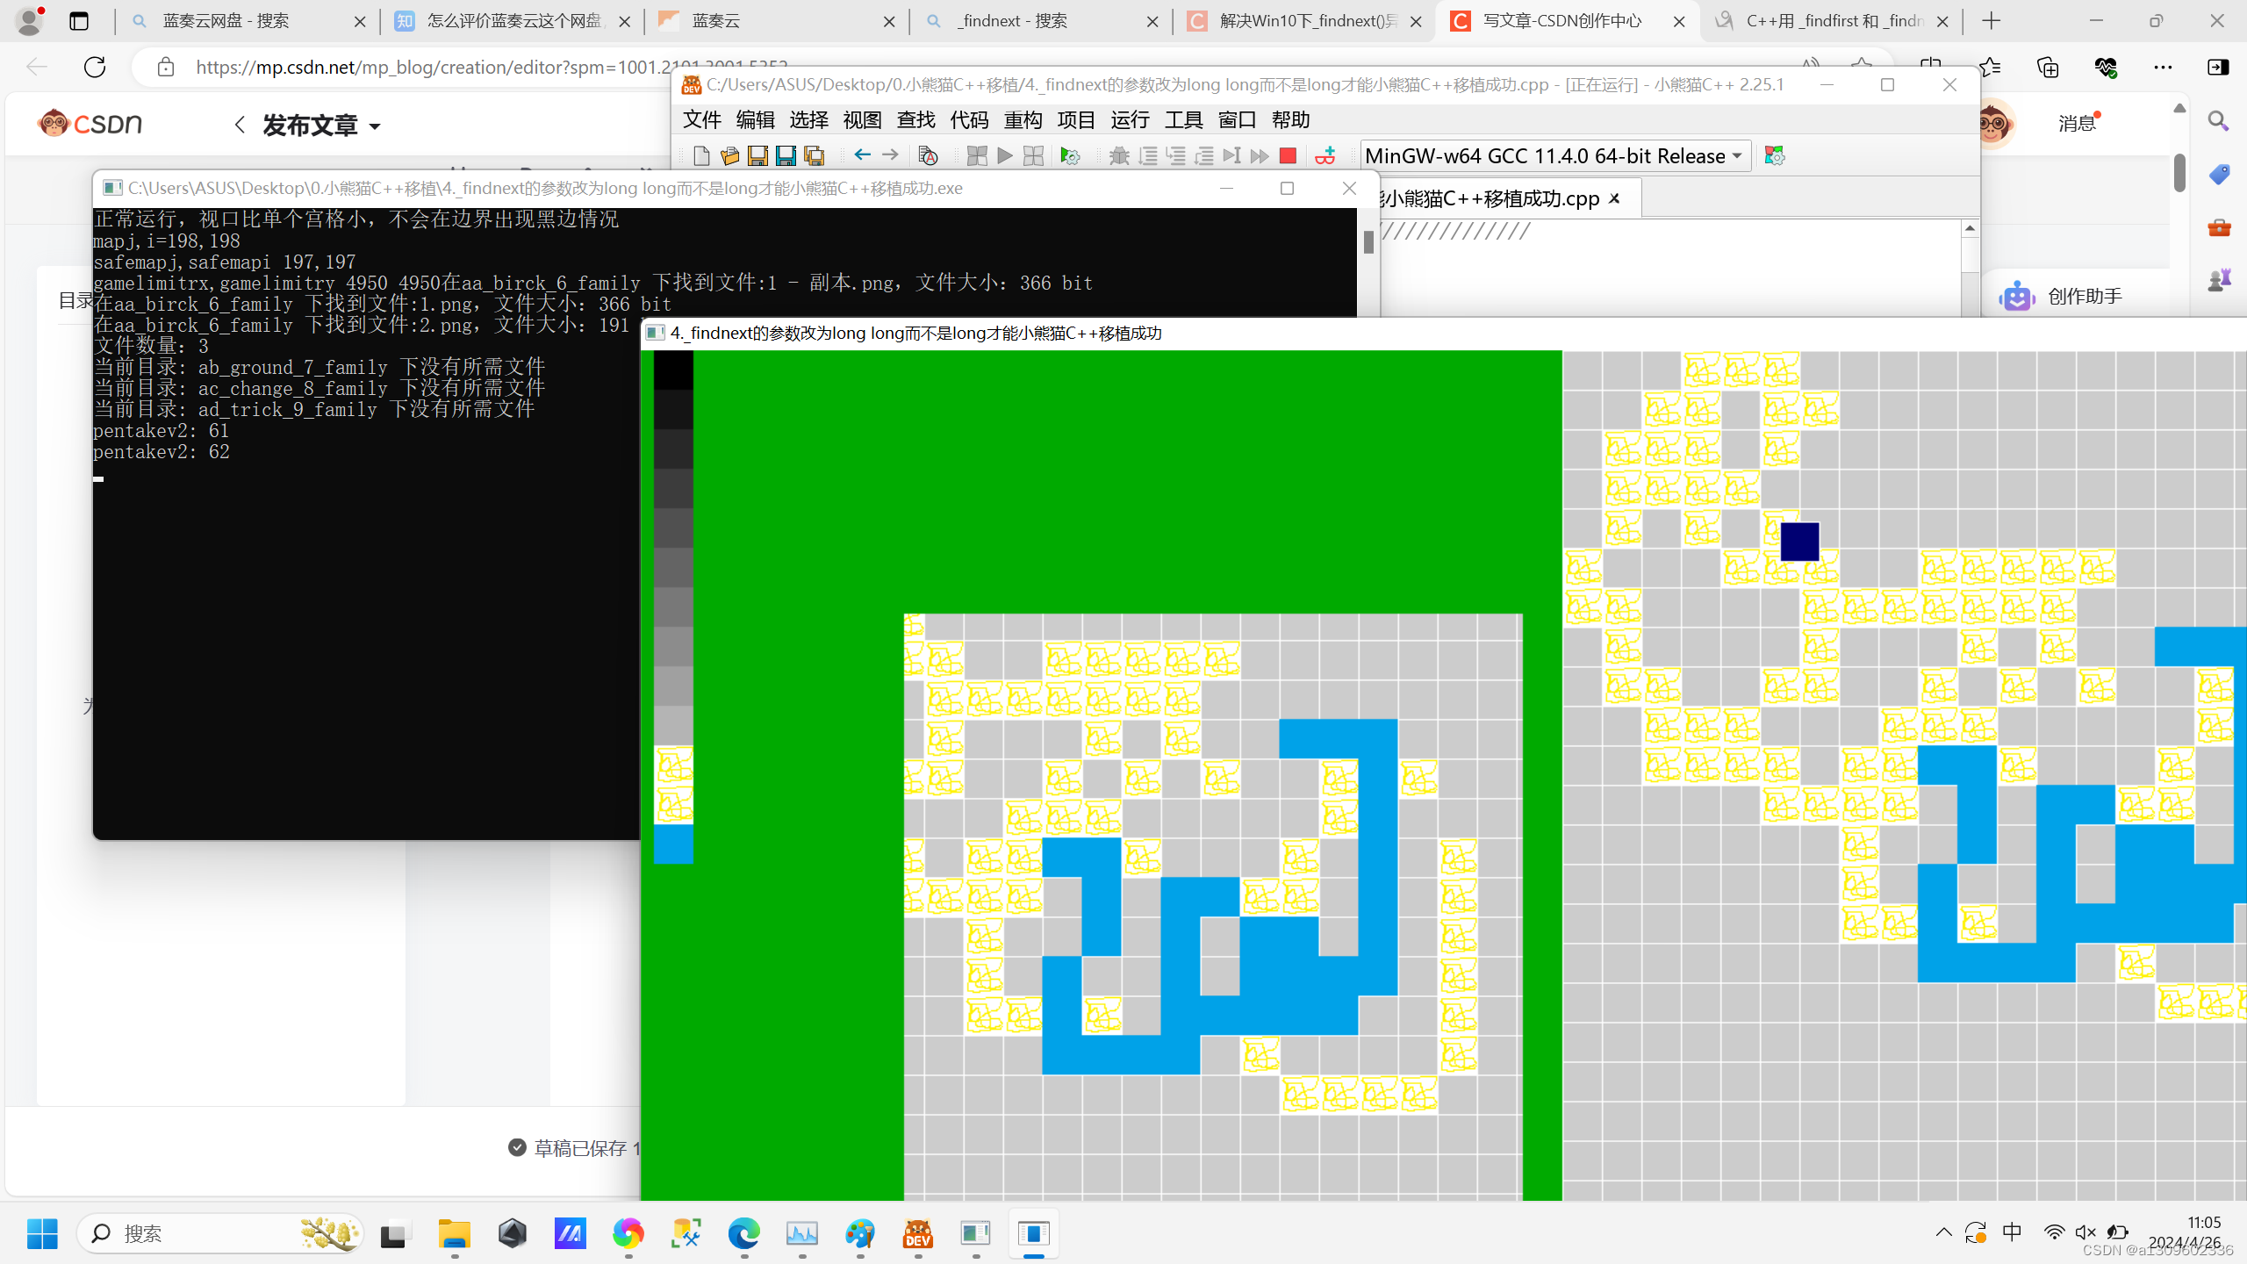Click the Edge refresh page icon

[95, 67]
